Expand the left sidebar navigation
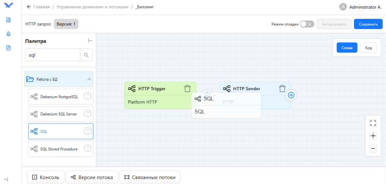The height and width of the screenshot is (184, 386). tap(6, 179)
